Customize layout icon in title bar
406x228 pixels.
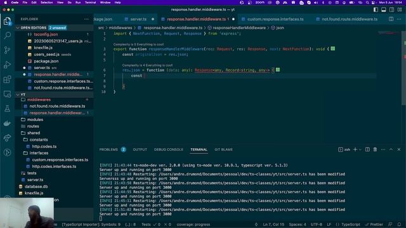(x=400, y=9)
